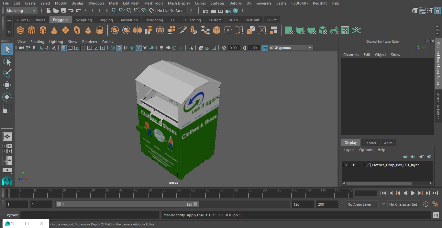Switch to the Render layer tab
Viewport: 442px width, 228px height.
(370, 143)
